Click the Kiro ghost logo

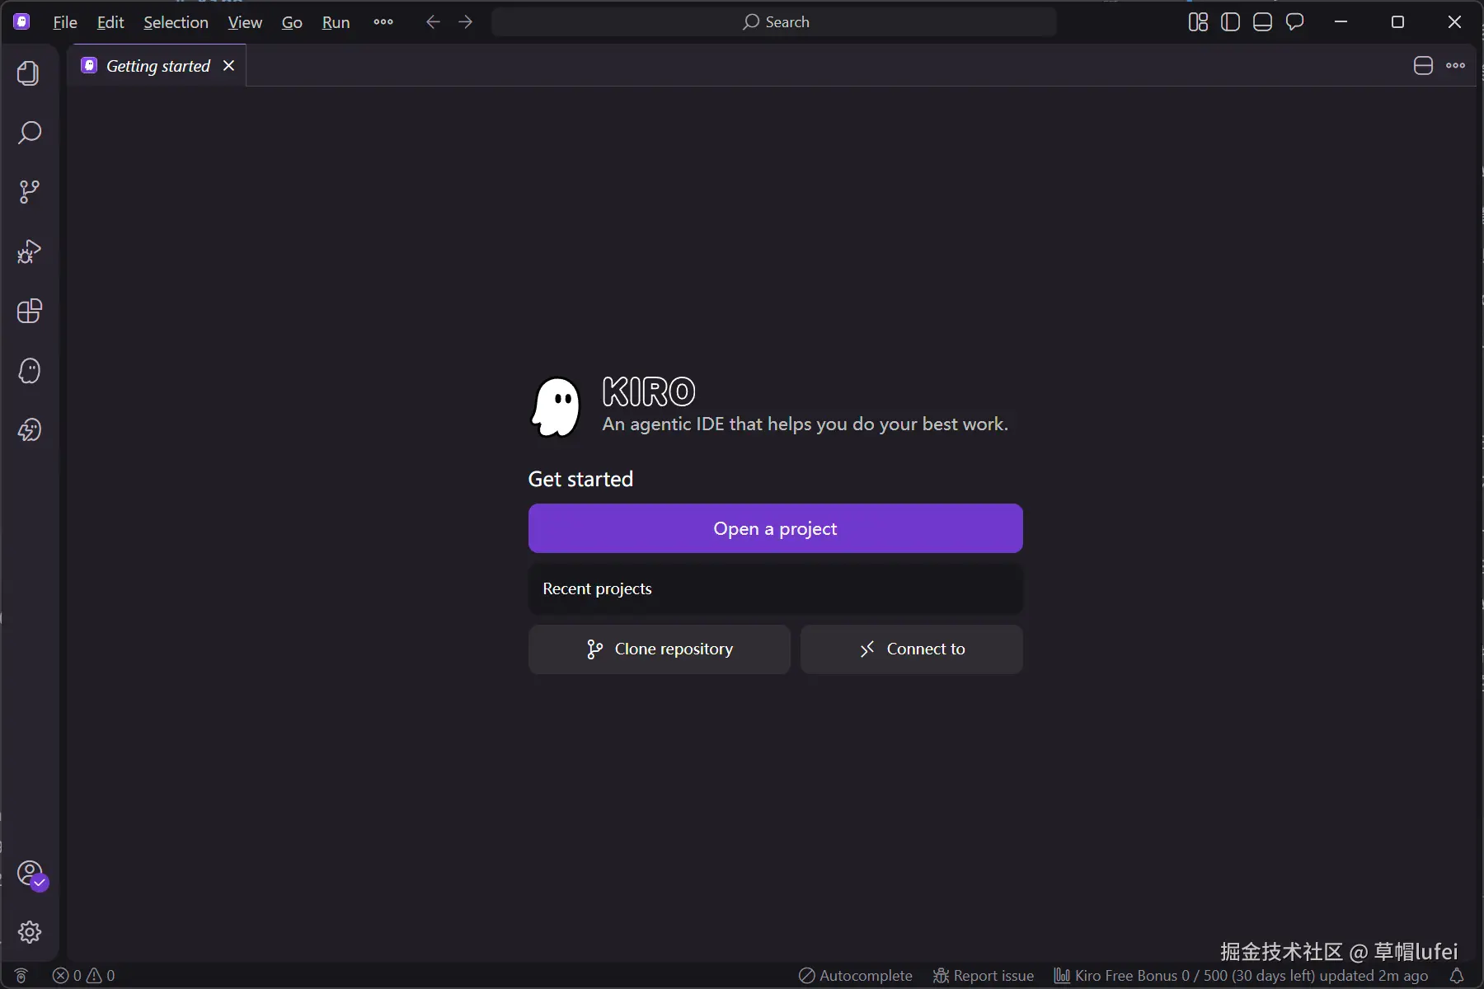pos(556,407)
